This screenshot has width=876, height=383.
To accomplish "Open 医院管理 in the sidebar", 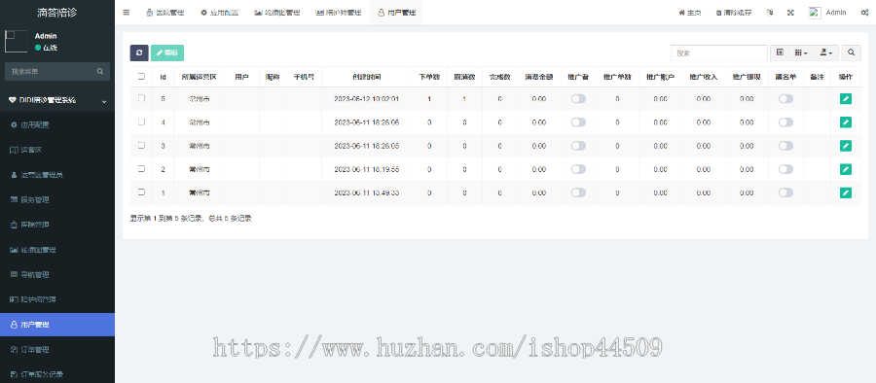I will coord(57,225).
